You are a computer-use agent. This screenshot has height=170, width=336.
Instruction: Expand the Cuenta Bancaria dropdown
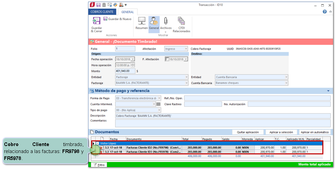(x=286, y=83)
